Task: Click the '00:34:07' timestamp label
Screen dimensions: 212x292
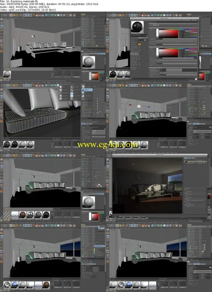Action: pyautogui.click(x=111, y=221)
